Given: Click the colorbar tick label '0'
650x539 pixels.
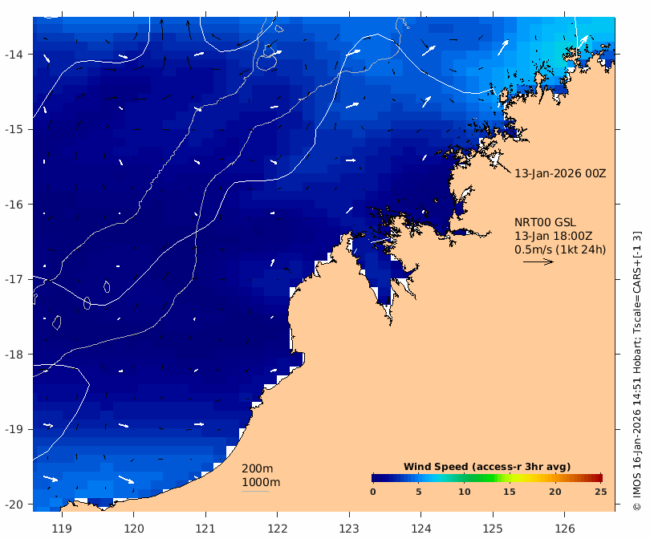Looking at the screenshot, I should coord(373,492).
